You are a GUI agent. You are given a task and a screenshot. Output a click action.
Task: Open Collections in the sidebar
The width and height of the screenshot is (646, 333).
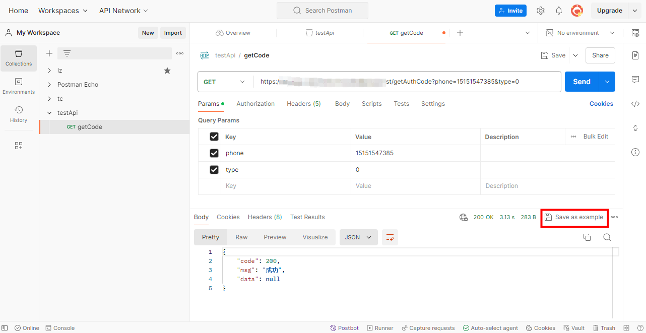19,58
